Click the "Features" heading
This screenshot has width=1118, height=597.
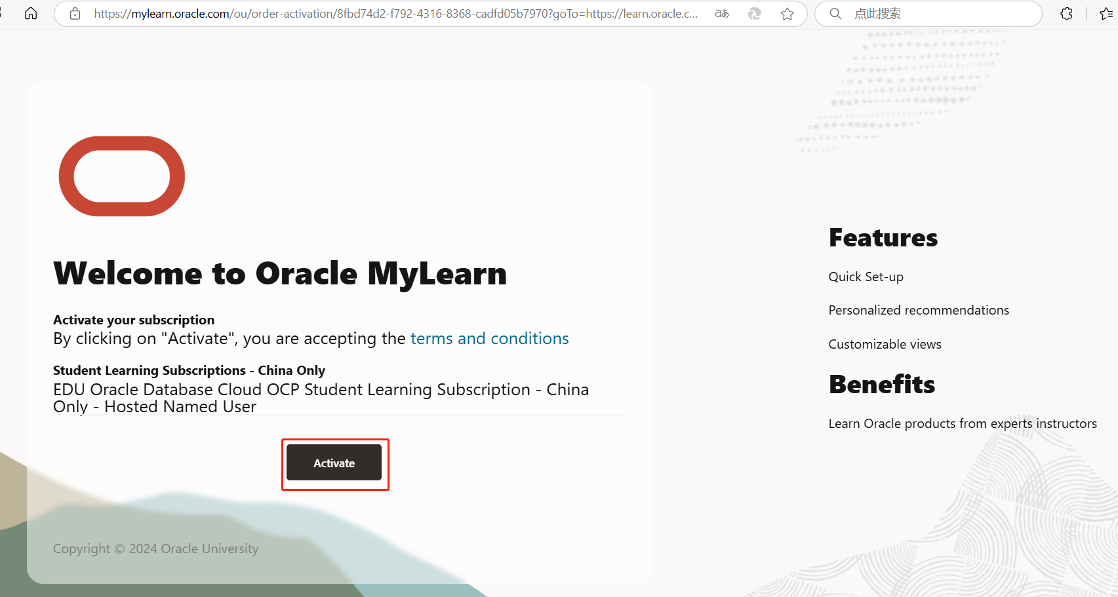tap(883, 237)
